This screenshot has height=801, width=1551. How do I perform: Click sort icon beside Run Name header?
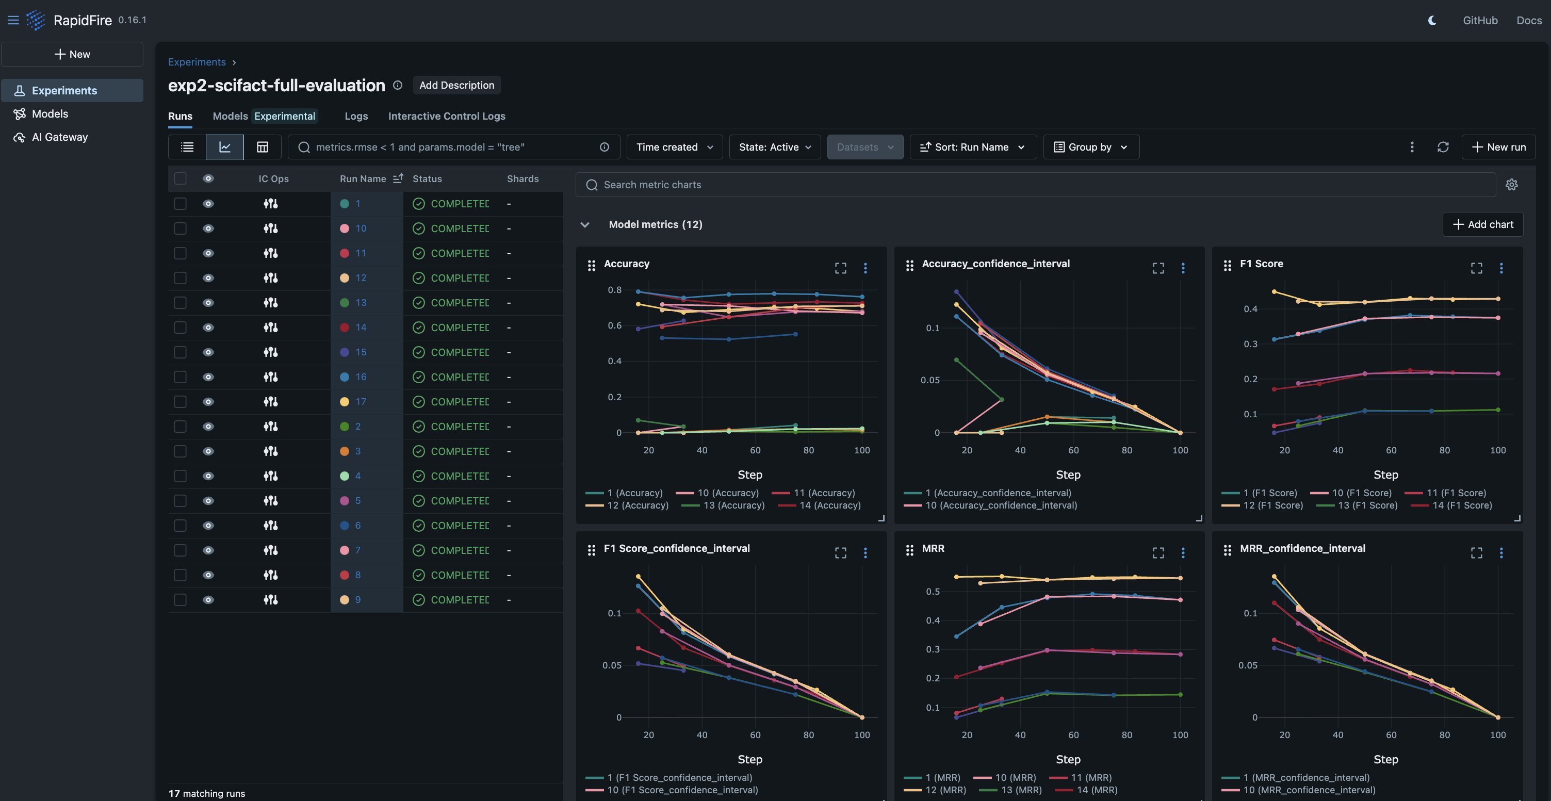(397, 178)
